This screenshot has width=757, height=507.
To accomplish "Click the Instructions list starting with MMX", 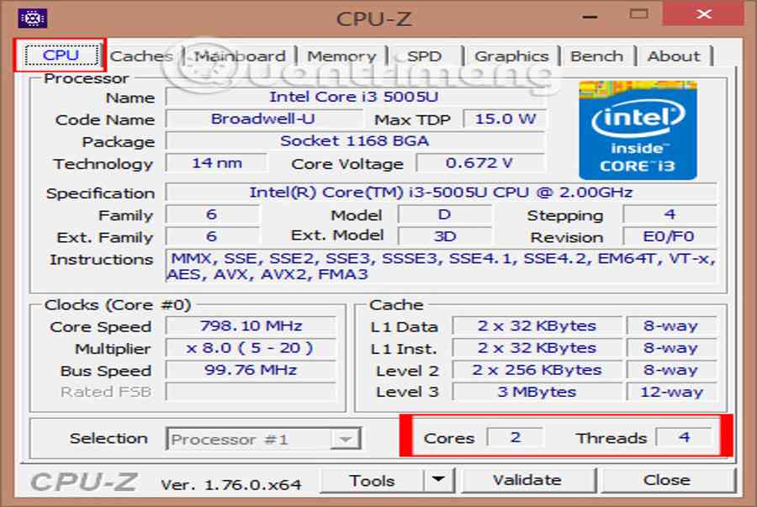I will (x=441, y=267).
